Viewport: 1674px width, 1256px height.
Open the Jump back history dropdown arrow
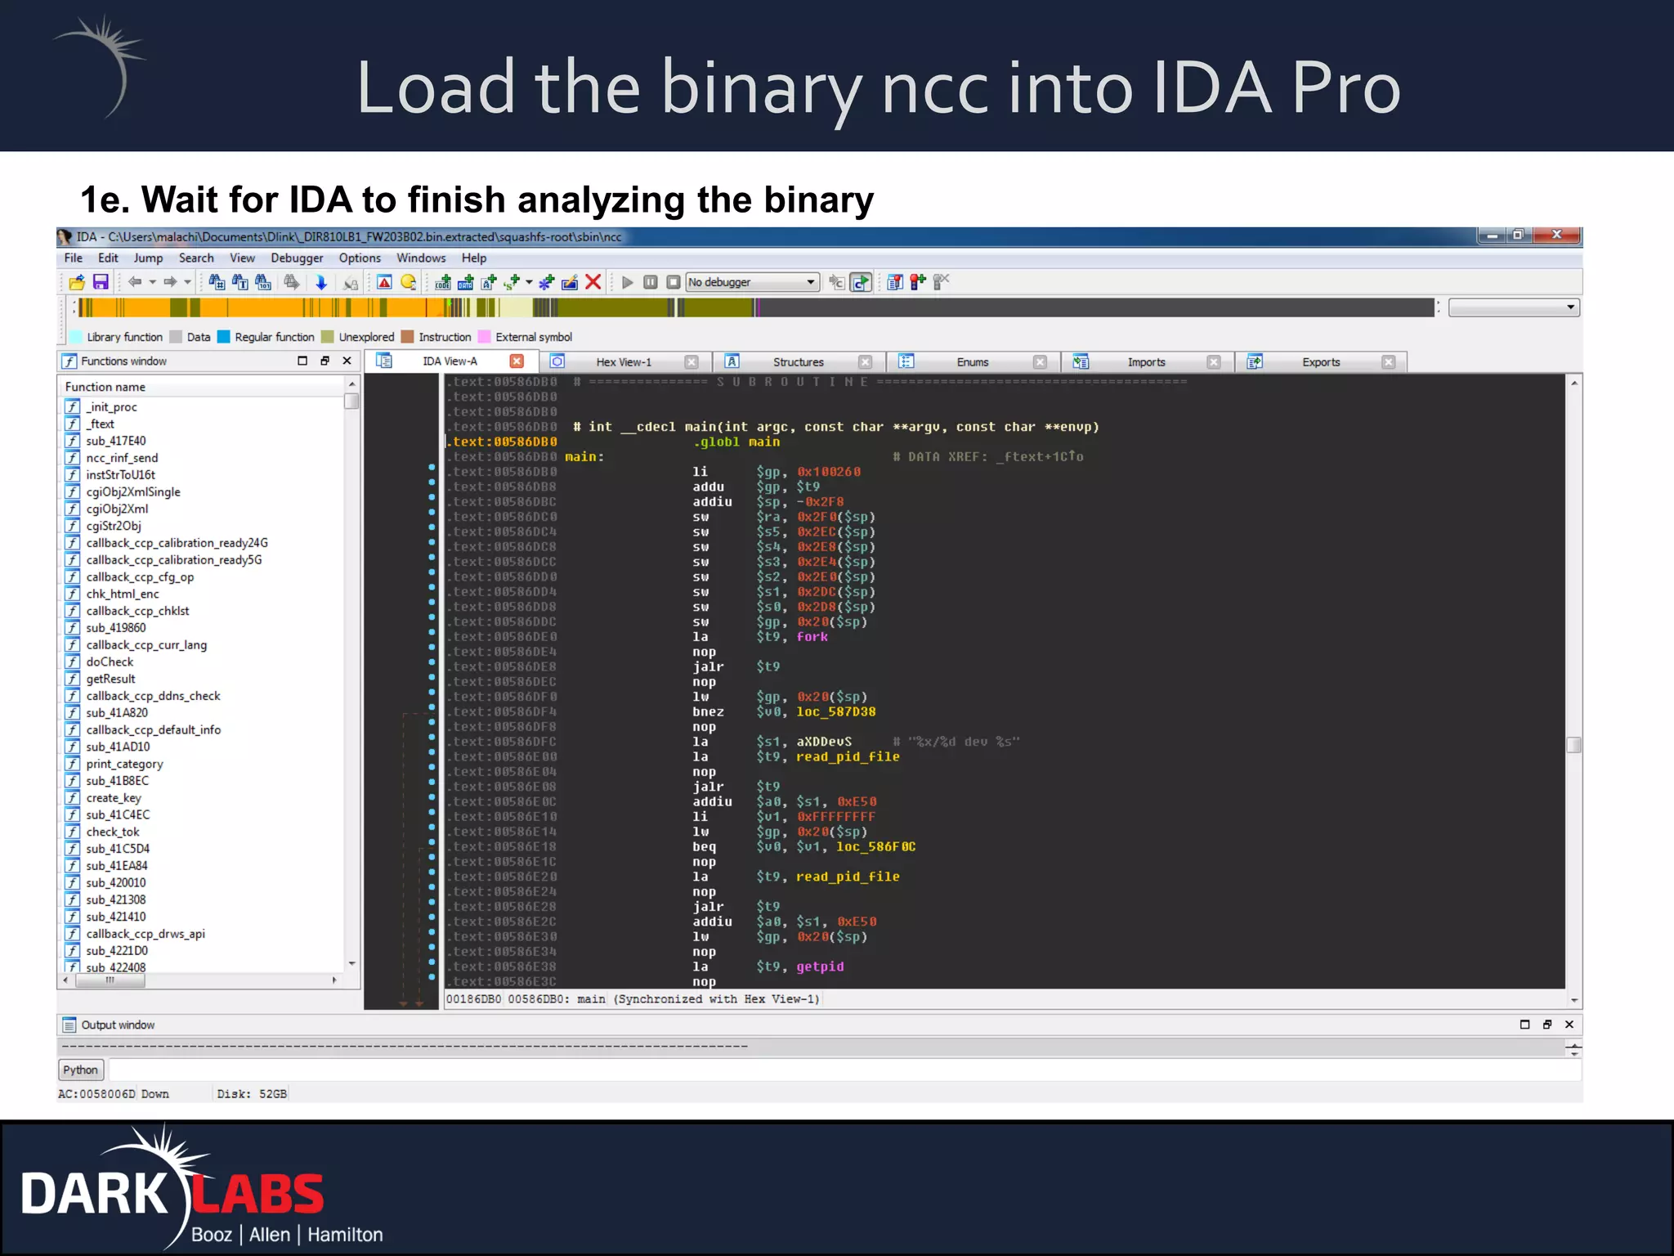click(x=152, y=282)
